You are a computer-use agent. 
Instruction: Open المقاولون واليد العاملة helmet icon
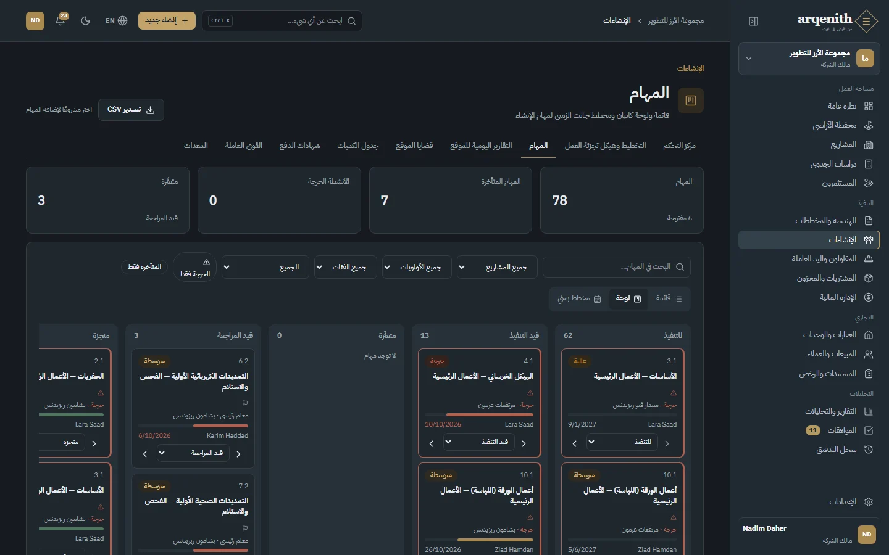pyautogui.click(x=869, y=259)
